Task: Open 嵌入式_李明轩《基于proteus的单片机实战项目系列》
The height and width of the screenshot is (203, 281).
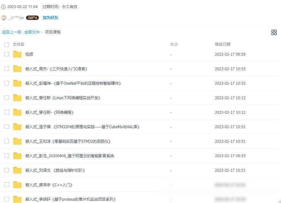Action: tap(71, 199)
